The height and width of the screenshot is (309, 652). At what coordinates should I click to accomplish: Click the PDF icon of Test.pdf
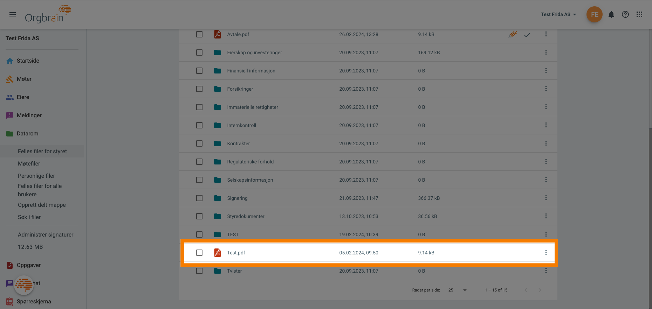(x=218, y=252)
